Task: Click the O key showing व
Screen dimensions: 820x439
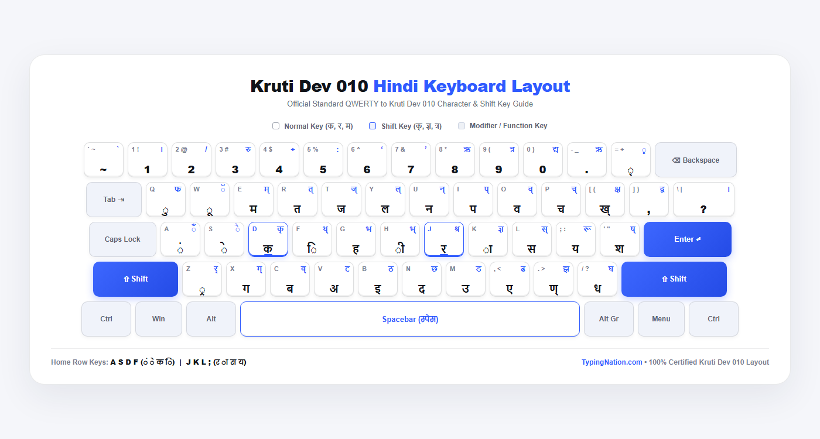Action: 517,200
